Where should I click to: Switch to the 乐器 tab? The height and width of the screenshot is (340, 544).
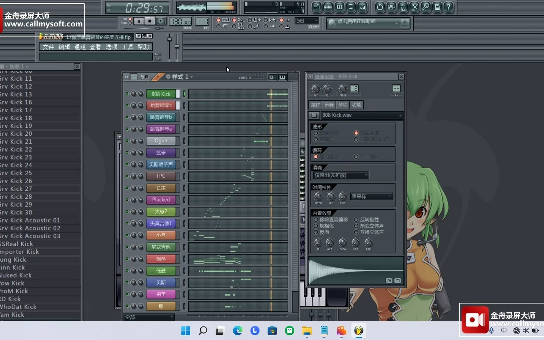click(x=329, y=105)
